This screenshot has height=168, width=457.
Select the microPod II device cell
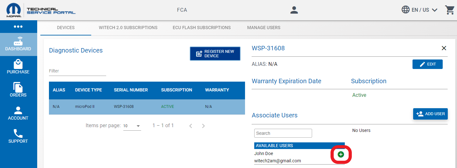click(x=85, y=107)
